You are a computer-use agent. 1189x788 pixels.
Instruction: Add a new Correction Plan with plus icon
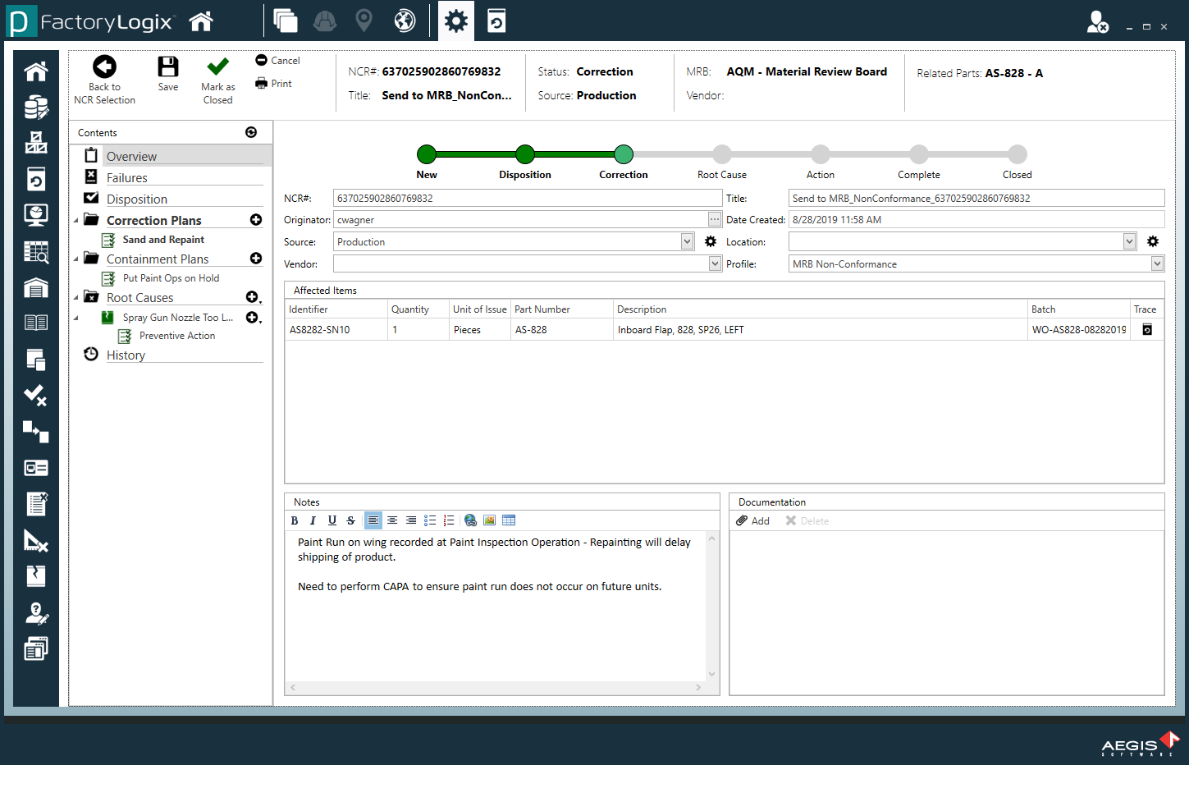(256, 220)
